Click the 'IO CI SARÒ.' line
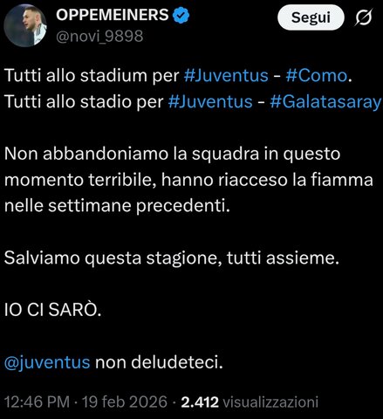 (x=52, y=310)
